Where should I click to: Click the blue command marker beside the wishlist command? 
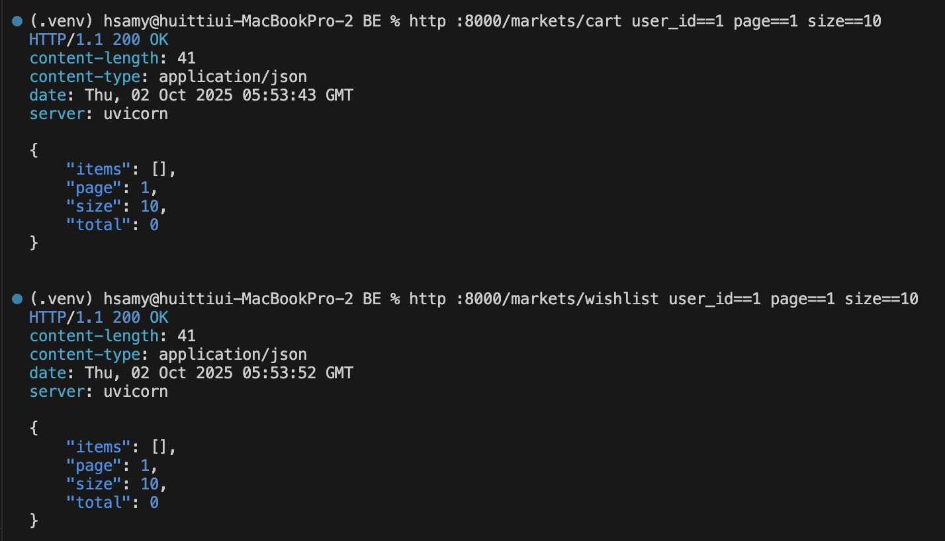pos(17,299)
